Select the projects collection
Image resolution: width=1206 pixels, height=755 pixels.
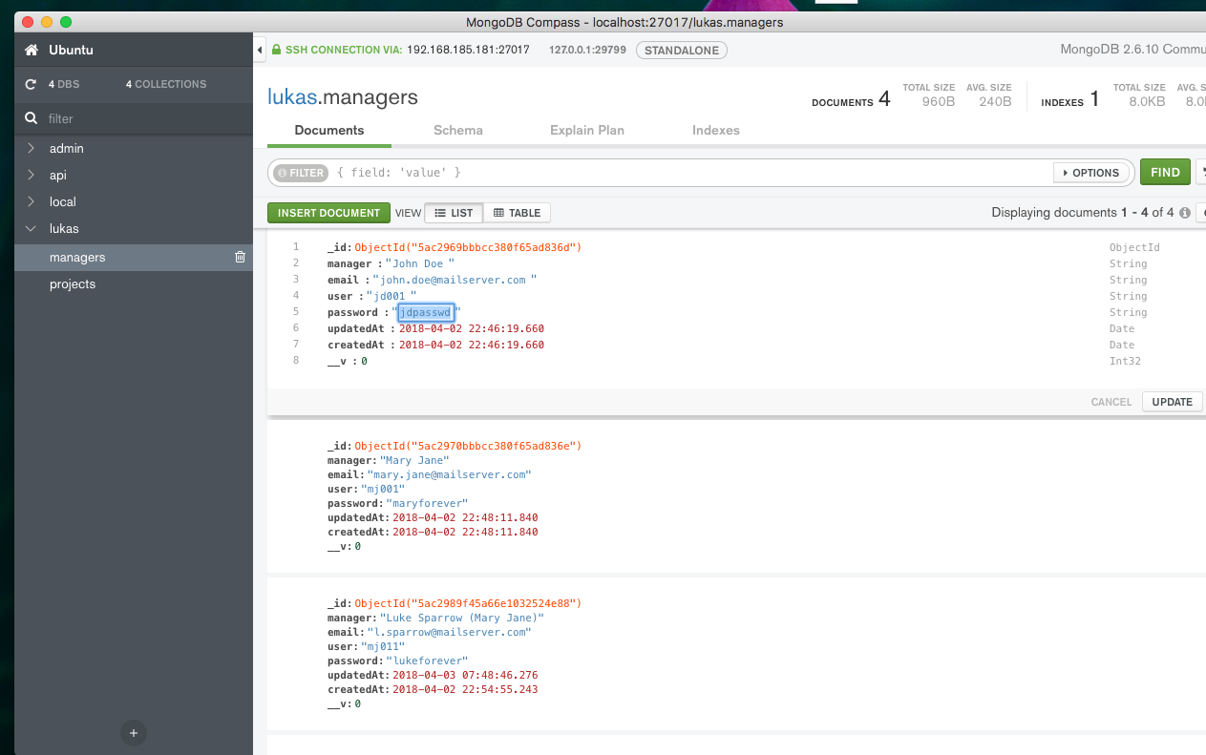[x=134, y=284]
